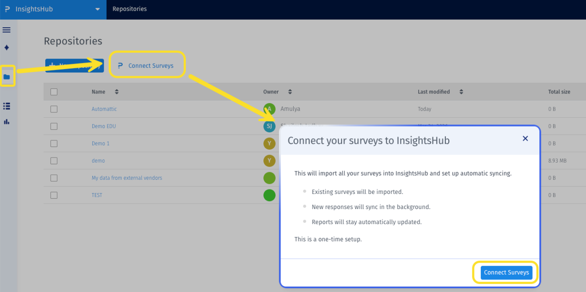The image size is (586, 292).
Task: Click the InsightsHub logo icon in header
Action: click(x=7, y=9)
